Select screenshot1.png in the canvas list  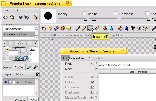click(x=19, y=34)
